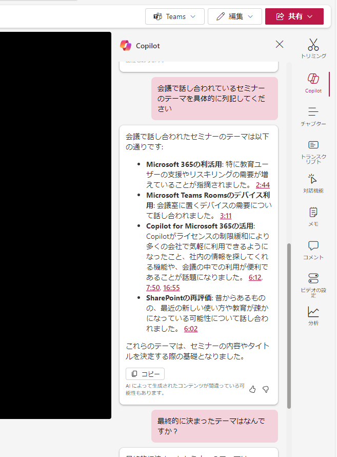The image size is (337, 457).
Task: Open the Edit (編集) dropdown button
Action: 234,16
